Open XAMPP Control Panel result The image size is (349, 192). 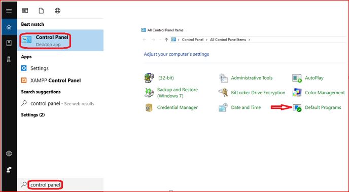pos(55,81)
